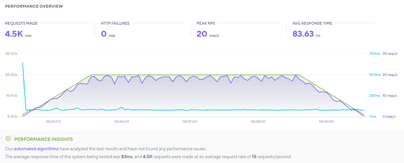Select the 08:47:00 time axis label

[190, 121]
